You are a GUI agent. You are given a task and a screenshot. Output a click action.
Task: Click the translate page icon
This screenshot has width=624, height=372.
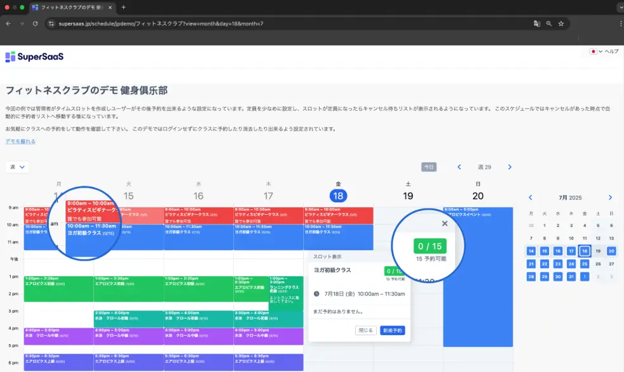click(537, 23)
